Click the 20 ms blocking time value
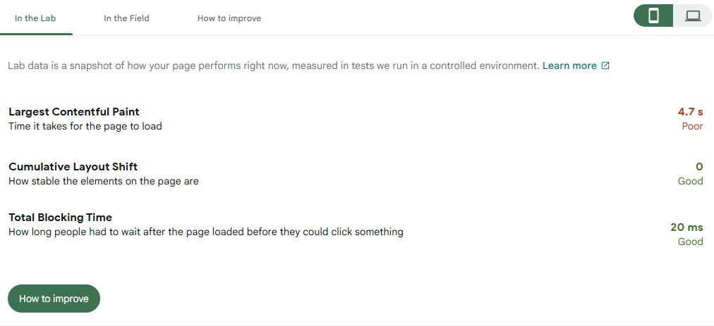Viewport: 714px width, 326px height. tap(686, 227)
